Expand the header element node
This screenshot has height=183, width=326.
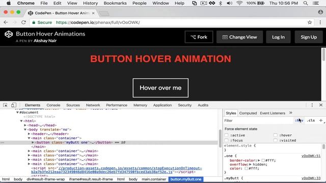[29, 134]
